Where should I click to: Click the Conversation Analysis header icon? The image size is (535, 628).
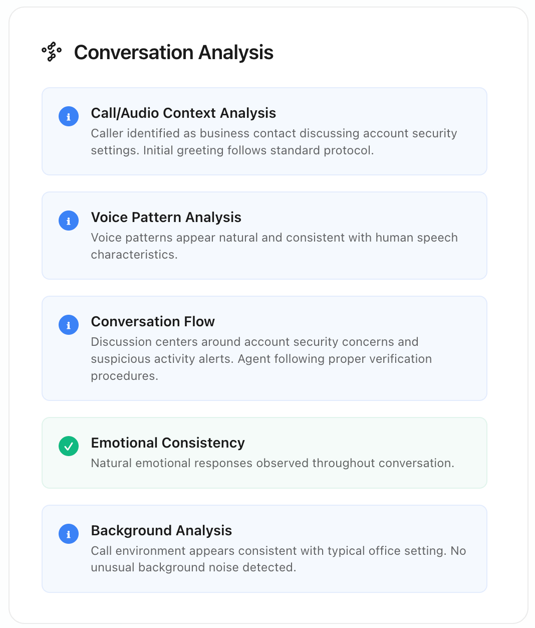click(52, 52)
